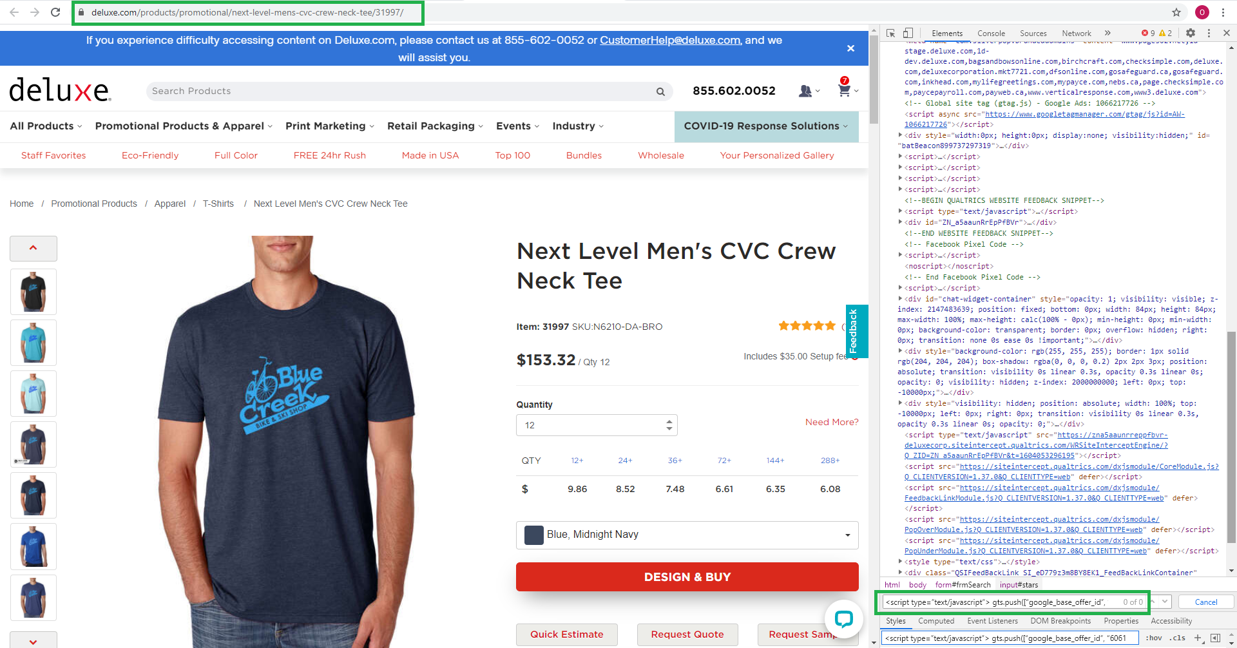Viewport: 1237px width, 648px height.
Task: Bookmark this page with the star icon
Action: [x=1176, y=12]
